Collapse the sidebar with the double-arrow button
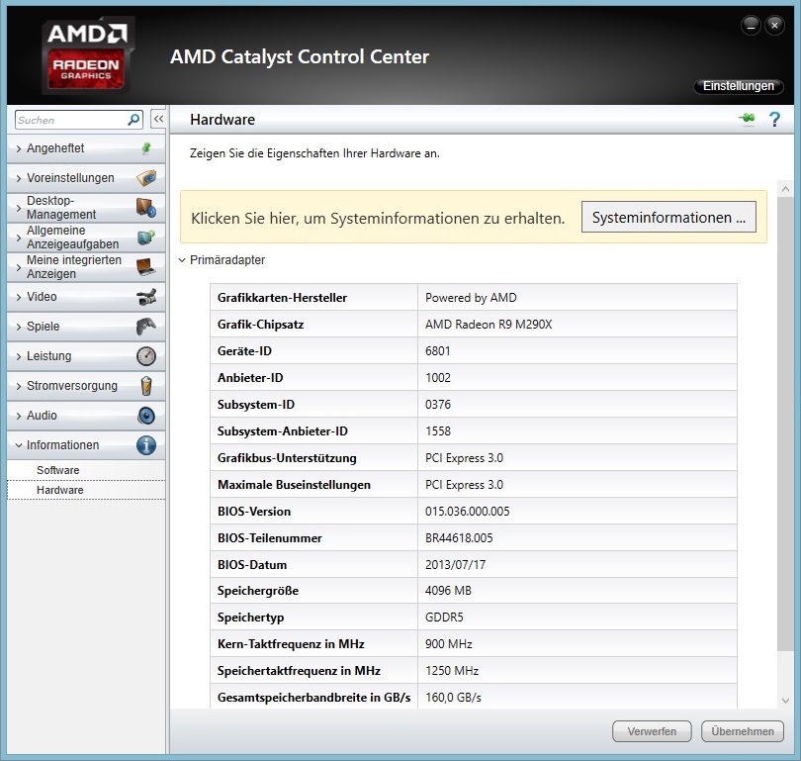This screenshot has height=761, width=801. 158,119
